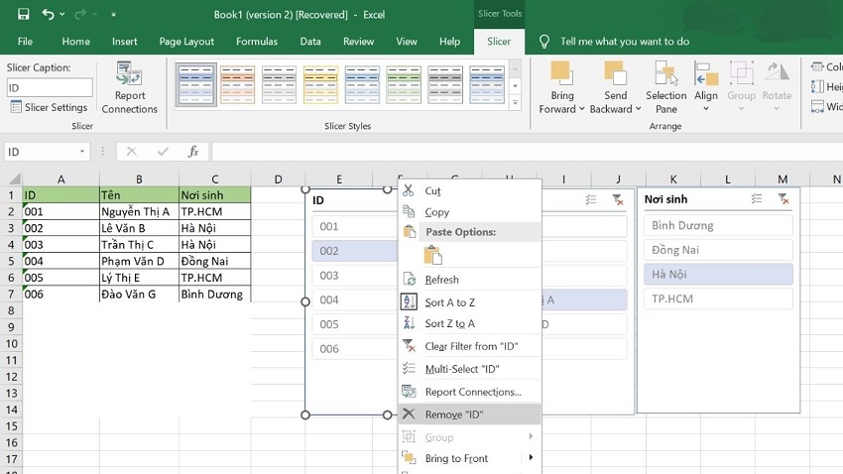The height and width of the screenshot is (474, 843).
Task: Open the Name Box dropdown arrow
Action: click(82, 152)
